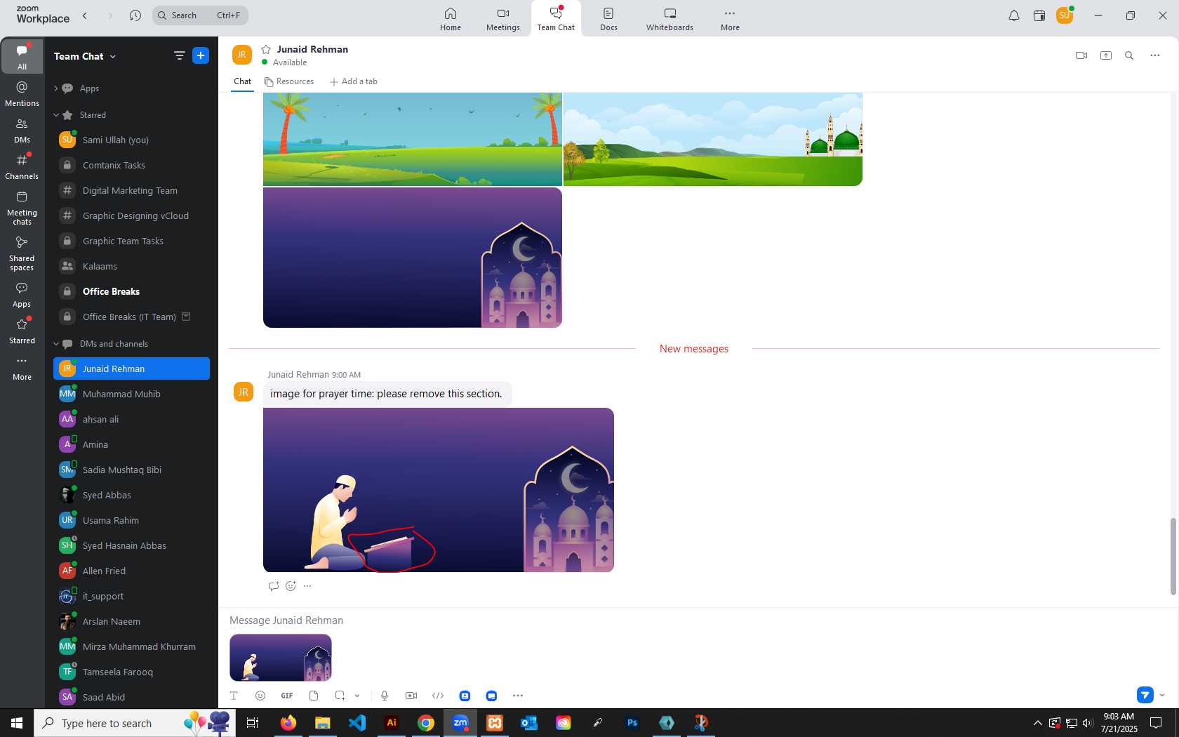Open the Home tab in Zoom

pos(451,19)
